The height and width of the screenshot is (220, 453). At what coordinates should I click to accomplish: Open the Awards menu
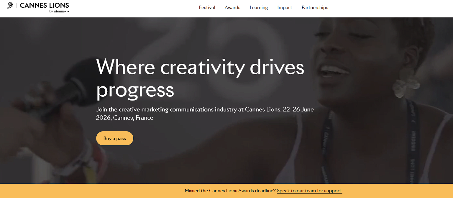[x=232, y=8]
